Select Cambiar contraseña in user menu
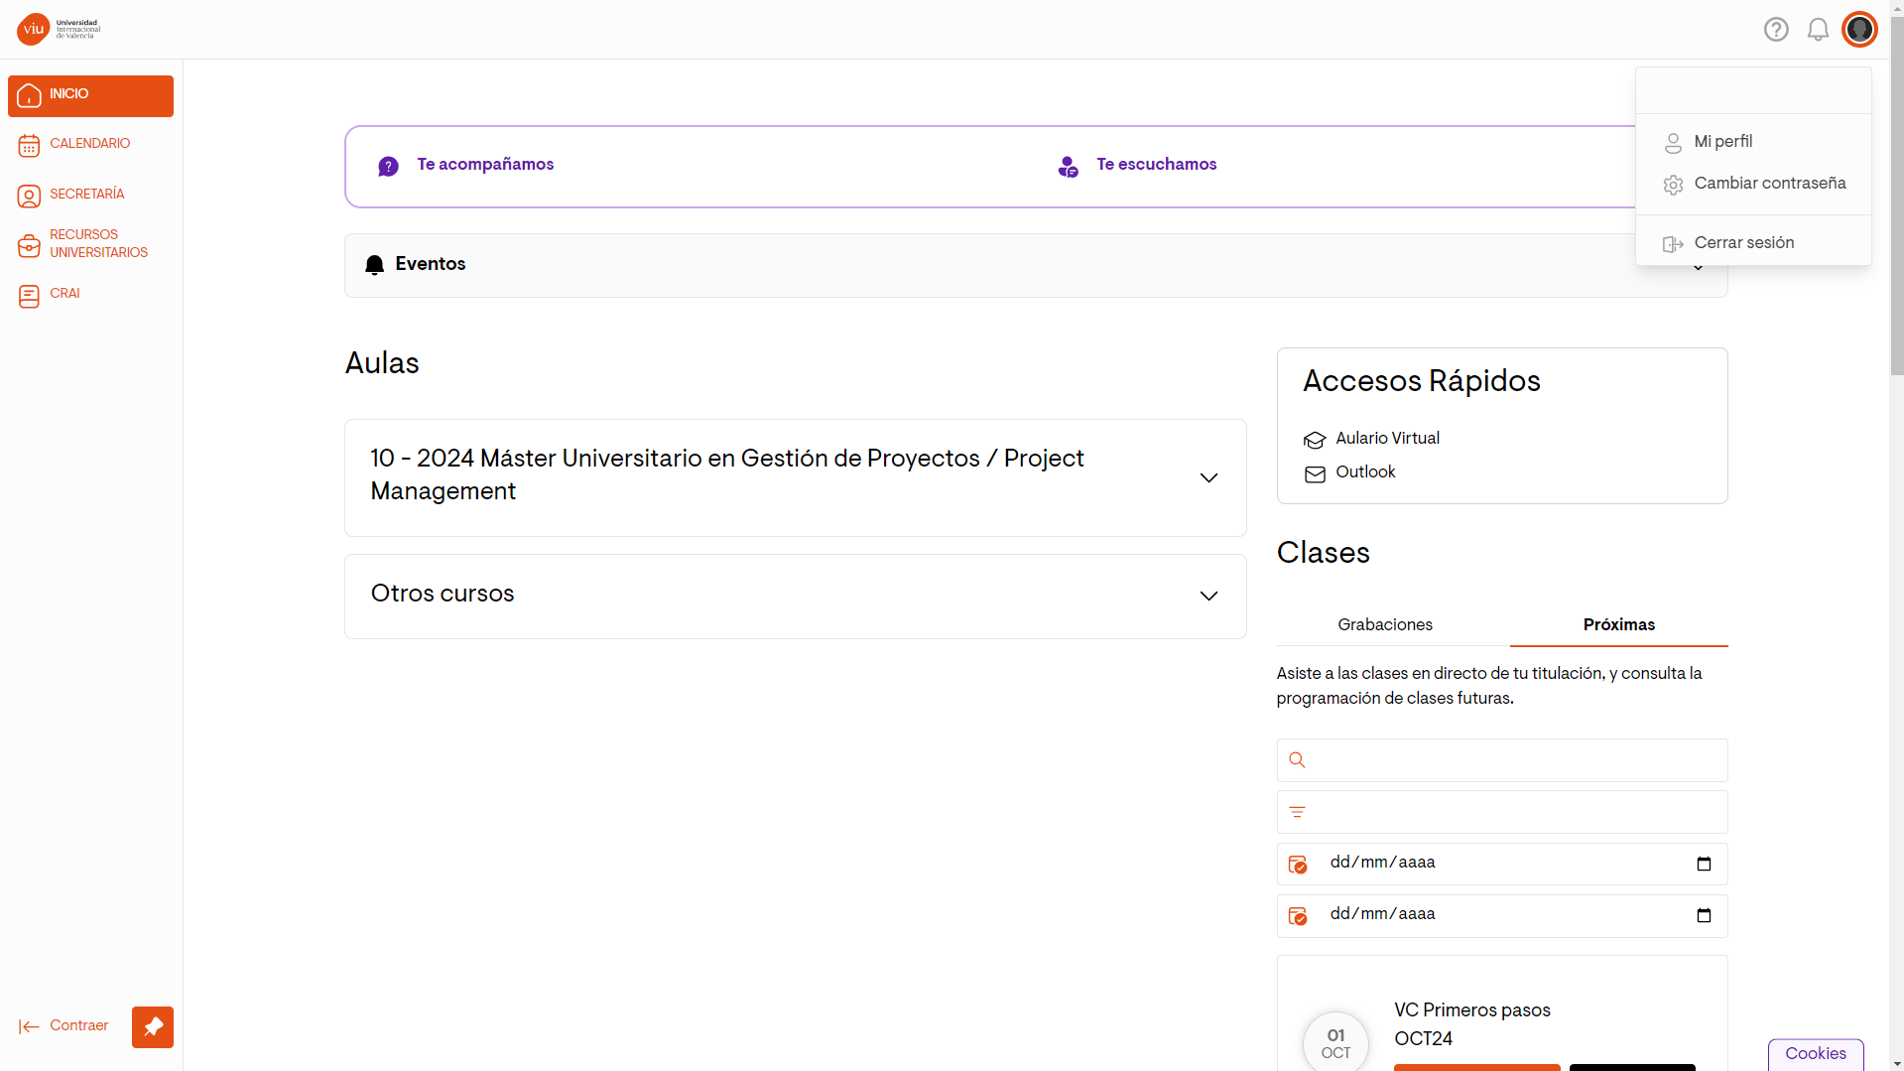This screenshot has height=1071, width=1904. pyautogui.click(x=1753, y=184)
